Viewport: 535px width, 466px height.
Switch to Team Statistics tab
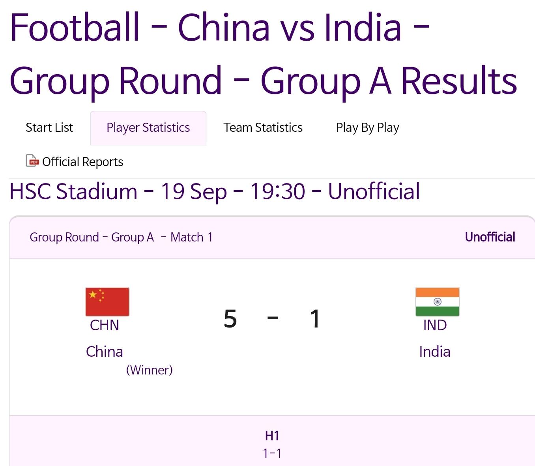pos(263,127)
